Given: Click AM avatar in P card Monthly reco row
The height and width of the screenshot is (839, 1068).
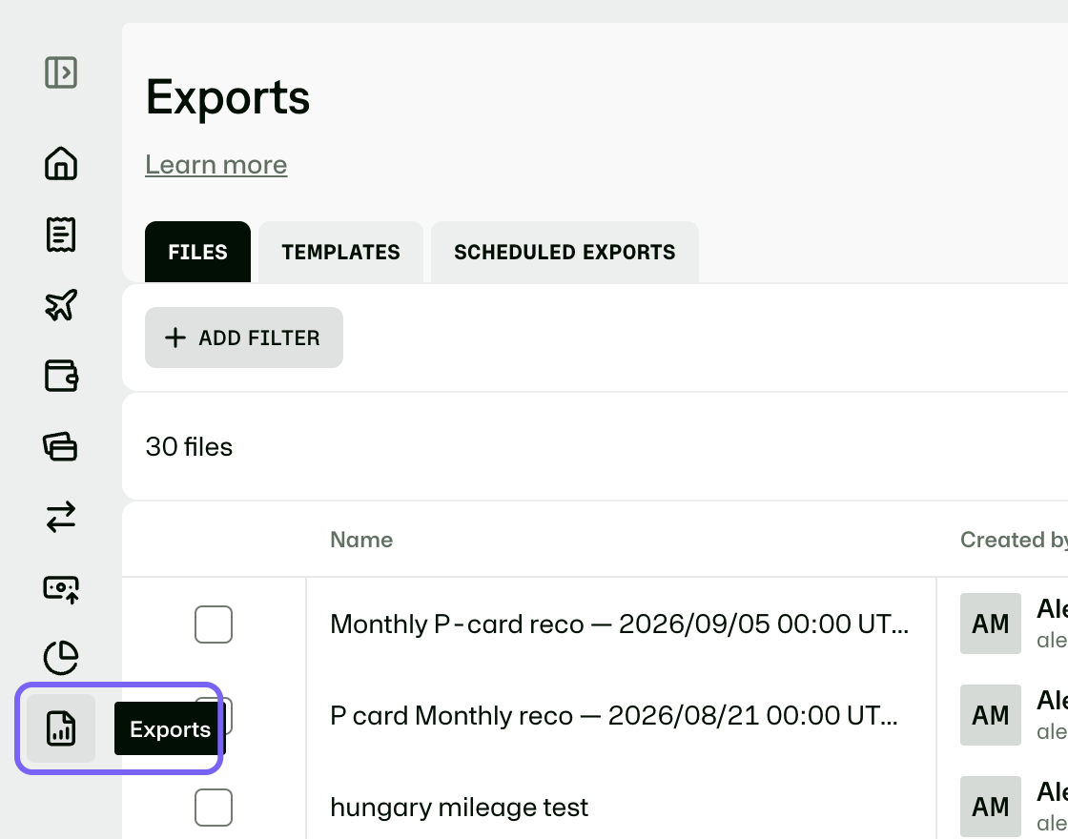Looking at the screenshot, I should (991, 715).
